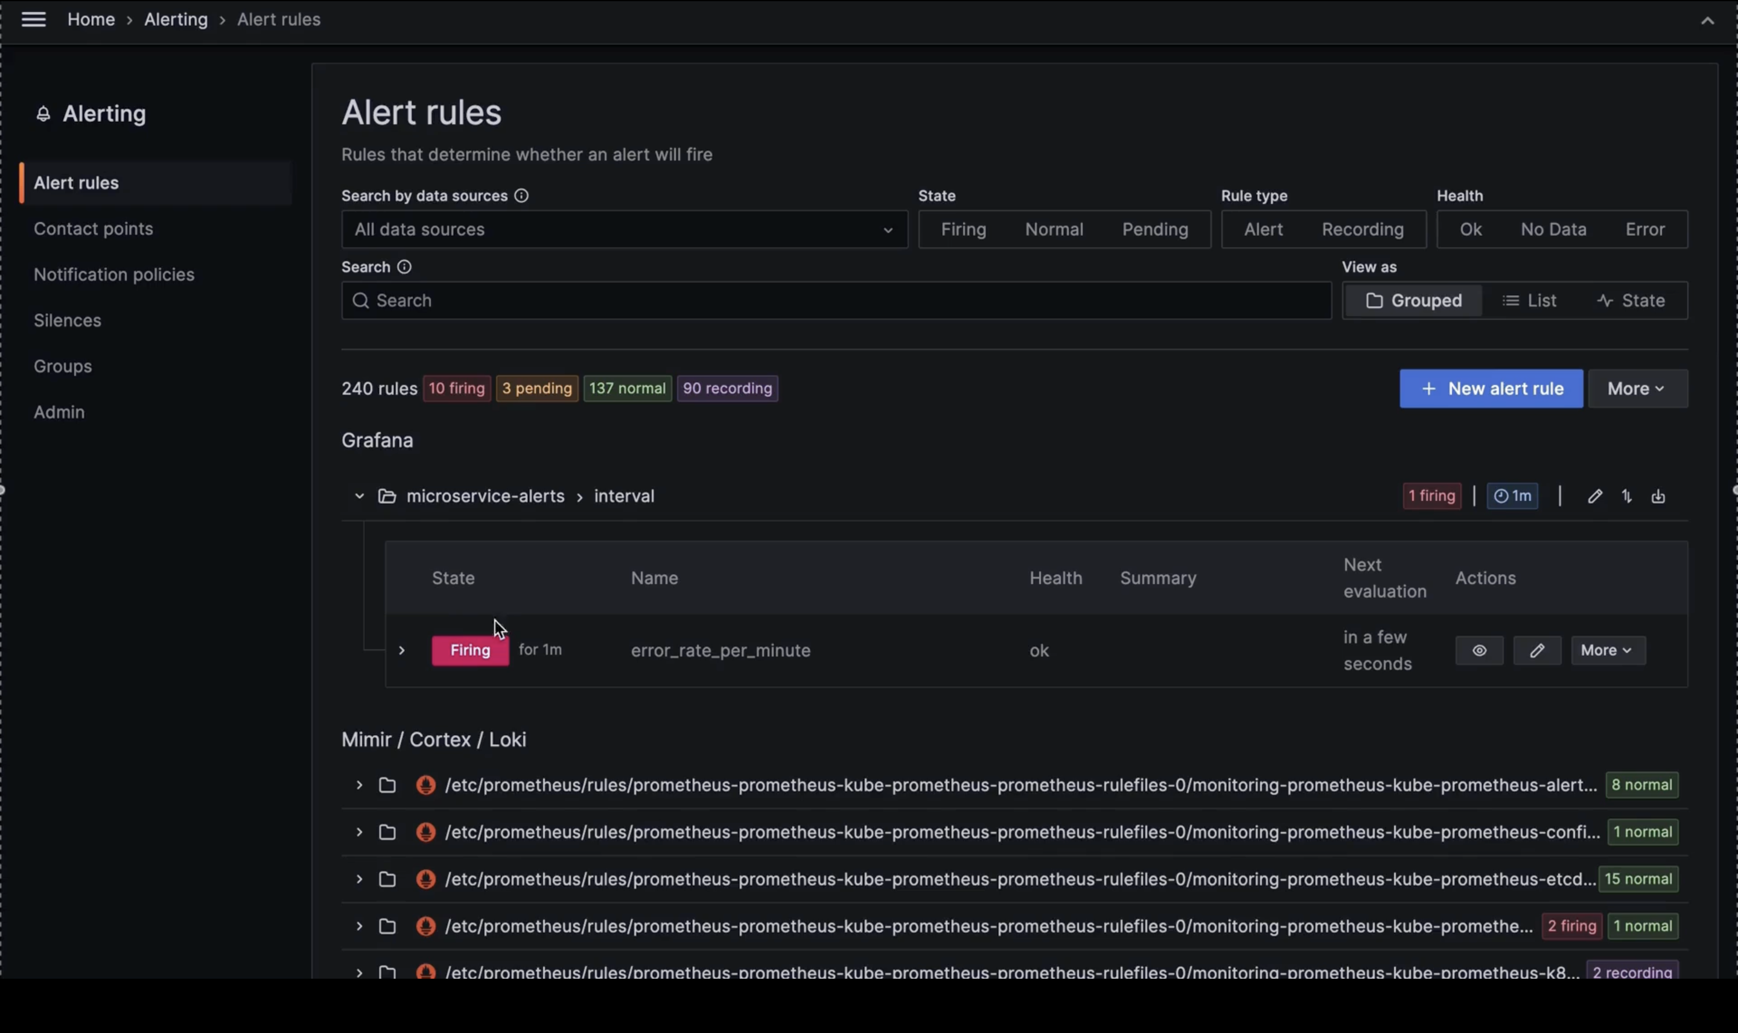The width and height of the screenshot is (1738, 1033).
Task: View error_rate_per_minute rule via eye icon
Action: click(1479, 650)
